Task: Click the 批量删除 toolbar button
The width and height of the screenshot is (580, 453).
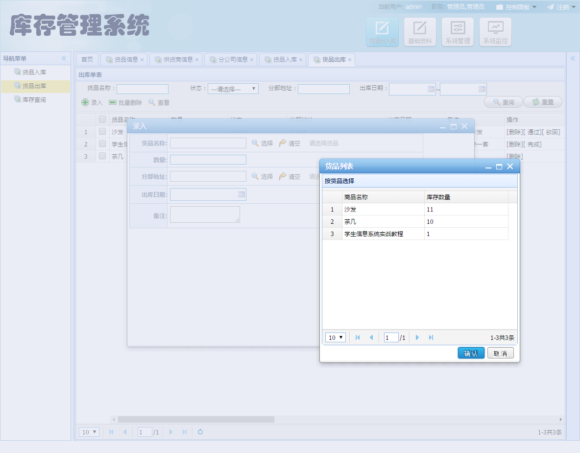Action: 125,102
